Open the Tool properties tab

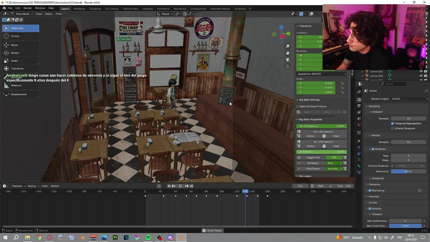click(359, 91)
